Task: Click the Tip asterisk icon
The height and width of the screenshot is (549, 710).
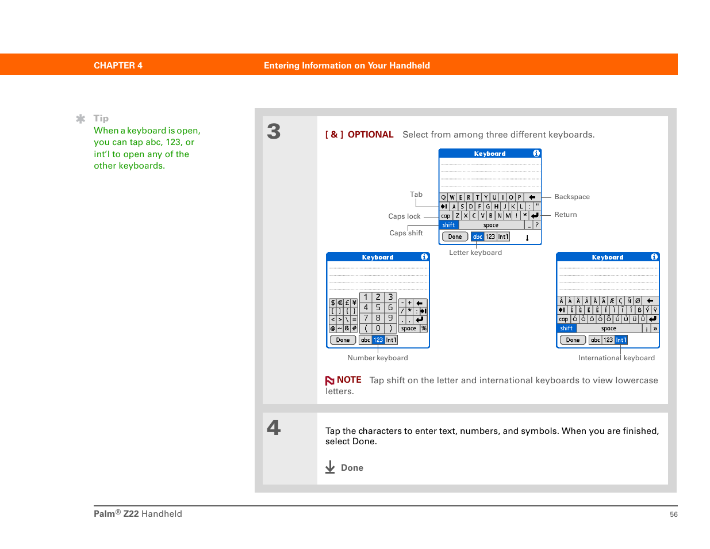Action: pos(80,119)
